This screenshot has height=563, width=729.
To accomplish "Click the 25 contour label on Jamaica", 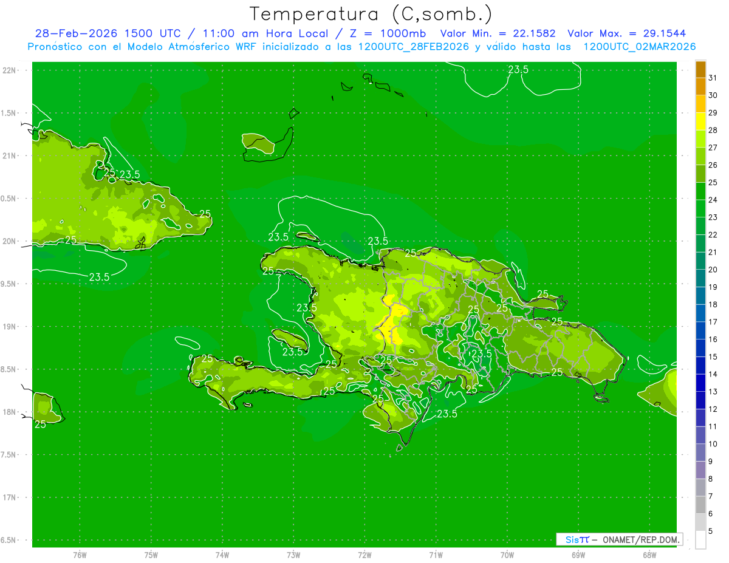I will [40, 424].
